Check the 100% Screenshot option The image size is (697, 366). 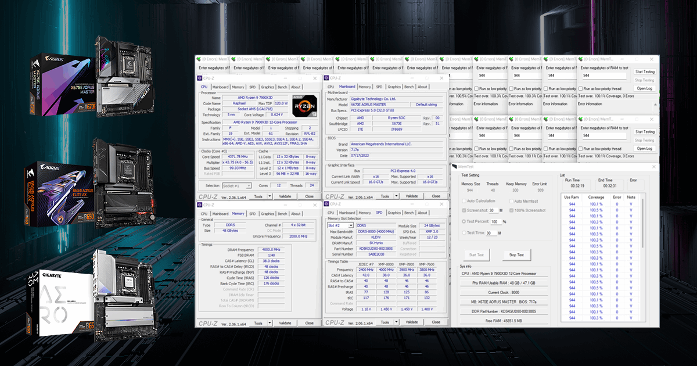coord(511,211)
